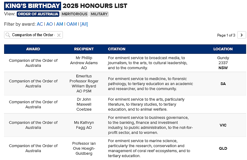Viewport: 247px width, 160px height.
Task: Select the Dr John Maxwell Coetzee recipient
Action: [x=84, y=104]
